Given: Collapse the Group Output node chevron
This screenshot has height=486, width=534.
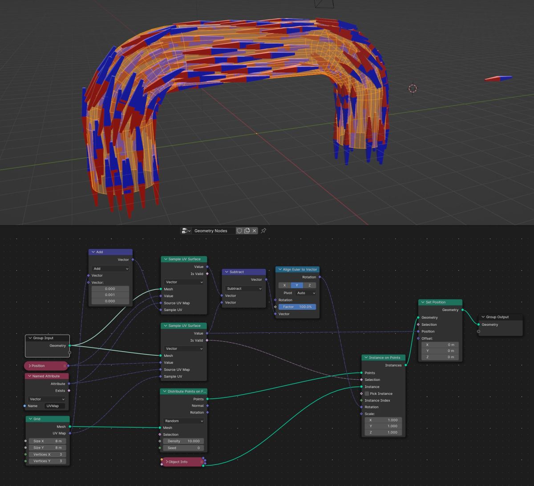Looking at the screenshot, I should click(x=483, y=317).
